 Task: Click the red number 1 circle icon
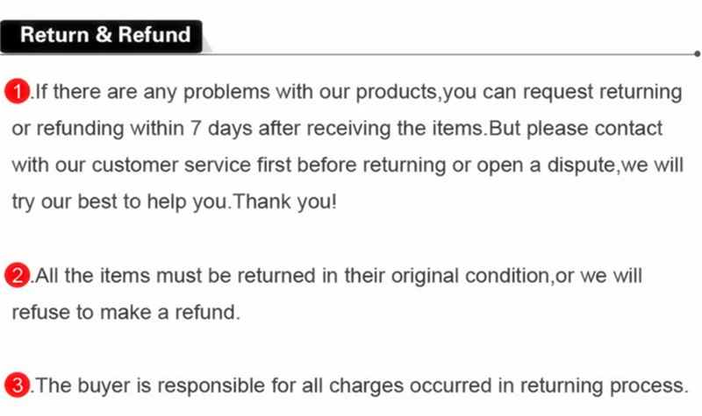pyautogui.click(x=17, y=91)
